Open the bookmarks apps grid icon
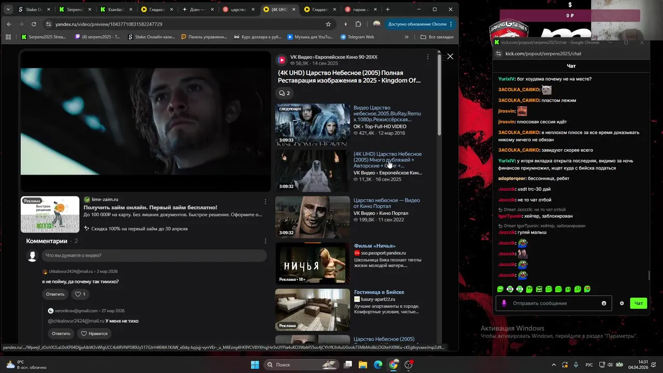Image resolution: width=663 pixels, height=373 pixels. pyautogui.click(x=8, y=37)
